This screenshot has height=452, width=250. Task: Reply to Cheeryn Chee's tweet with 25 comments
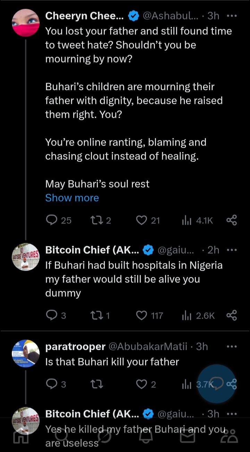click(52, 220)
